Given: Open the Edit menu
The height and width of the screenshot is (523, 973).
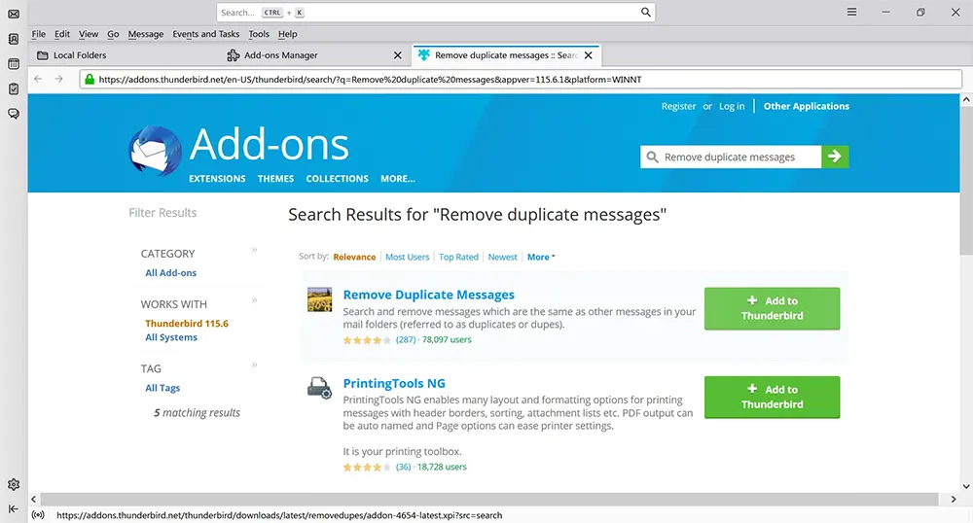Looking at the screenshot, I should (x=62, y=34).
